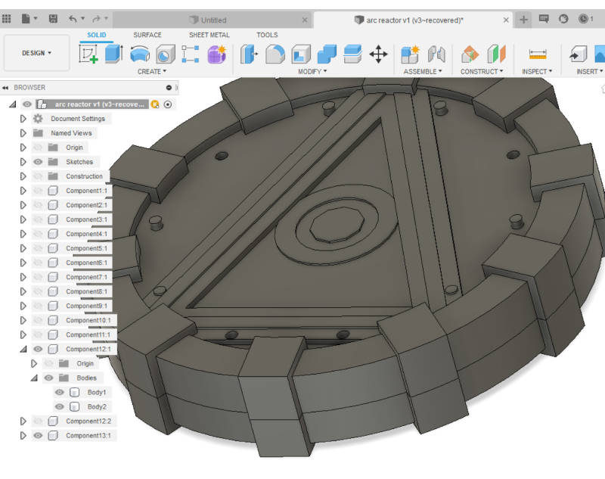Select the Create Form tool
The image size is (605, 479).
pyautogui.click(x=216, y=54)
